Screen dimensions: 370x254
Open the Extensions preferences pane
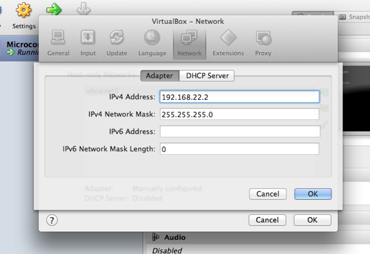point(228,43)
